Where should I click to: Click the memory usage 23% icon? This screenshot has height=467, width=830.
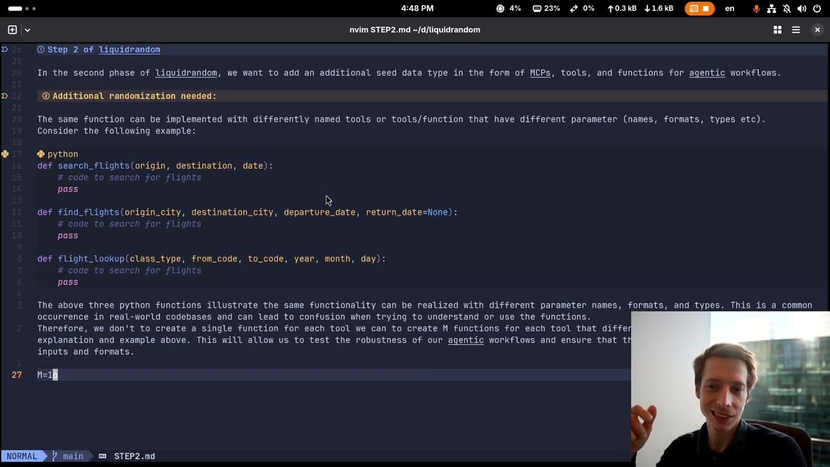[537, 8]
